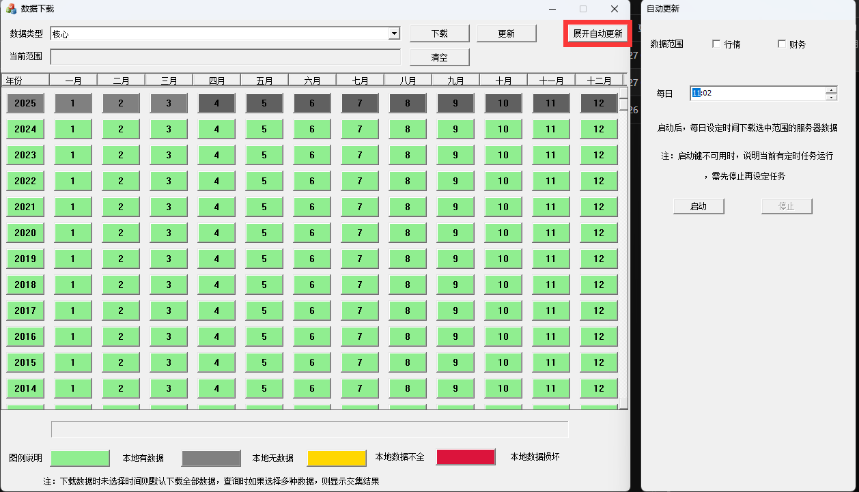
Task: Select the 2025 year button
Action: pos(25,103)
